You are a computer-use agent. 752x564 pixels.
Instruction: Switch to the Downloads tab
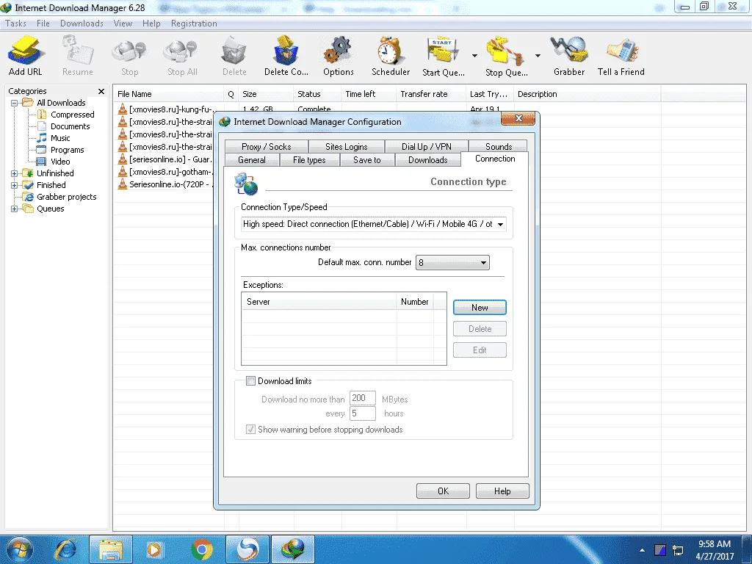tap(428, 160)
